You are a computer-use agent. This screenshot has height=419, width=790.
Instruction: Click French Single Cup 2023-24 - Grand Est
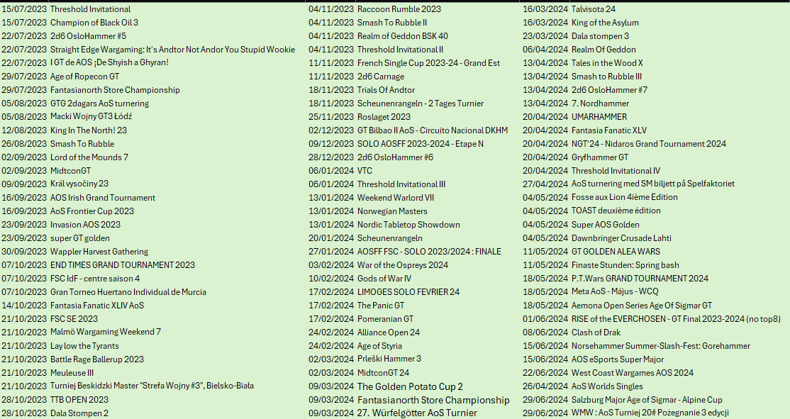pyautogui.click(x=429, y=63)
